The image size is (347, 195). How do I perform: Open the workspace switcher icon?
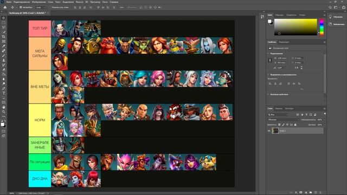336,7
